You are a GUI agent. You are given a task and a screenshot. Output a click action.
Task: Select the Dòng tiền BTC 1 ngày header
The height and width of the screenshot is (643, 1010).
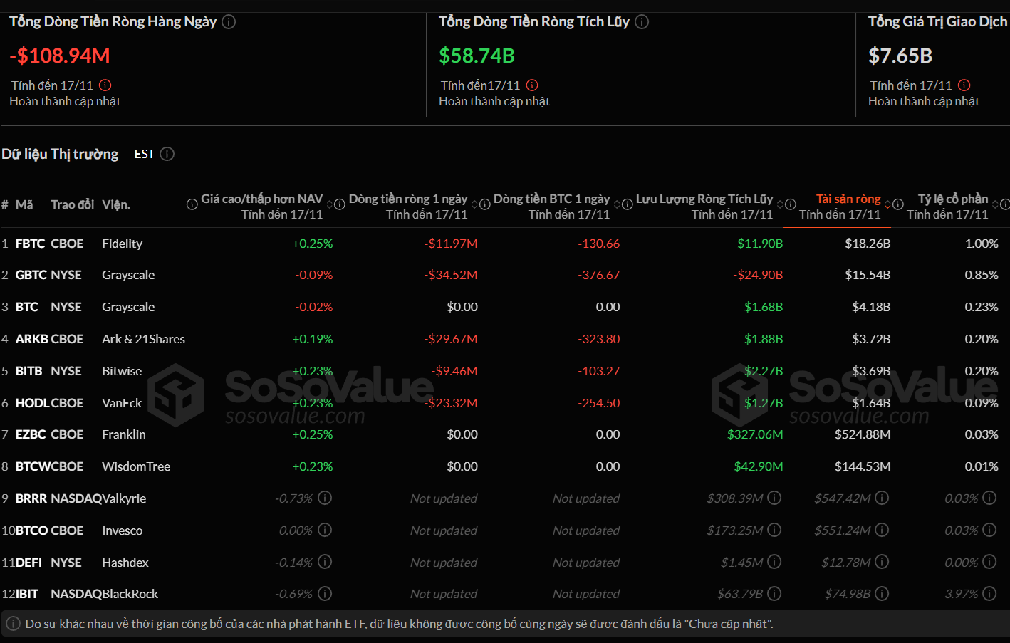click(551, 199)
